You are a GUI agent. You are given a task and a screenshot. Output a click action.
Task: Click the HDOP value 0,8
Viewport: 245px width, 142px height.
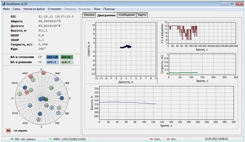41,35
